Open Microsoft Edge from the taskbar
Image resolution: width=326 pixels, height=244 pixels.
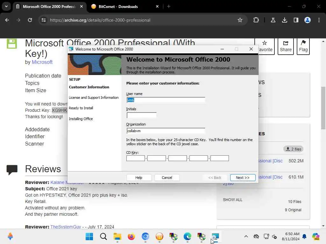click(x=187, y=236)
